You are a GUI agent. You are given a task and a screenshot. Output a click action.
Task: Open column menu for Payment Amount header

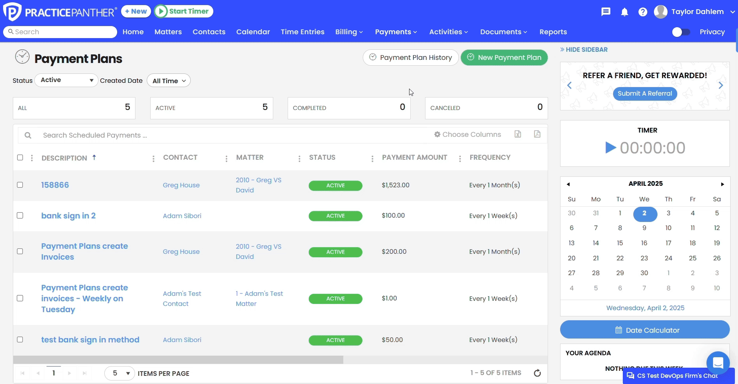click(x=460, y=159)
